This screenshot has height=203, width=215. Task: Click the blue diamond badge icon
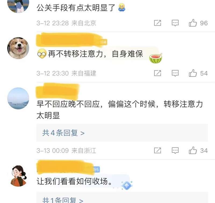pyautogui.click(x=127, y=185)
